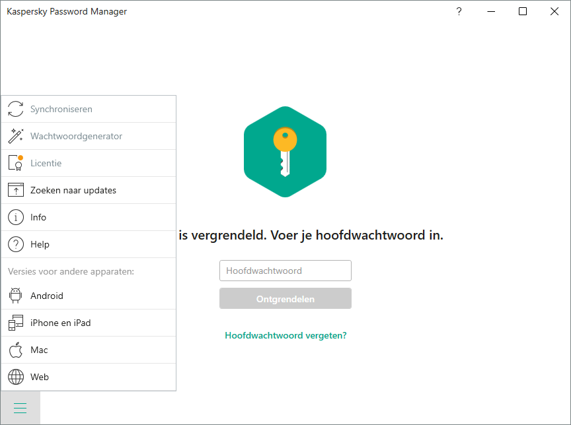571x425 pixels.
Task: Click the Synchroniseren sync arrows icon
Action: (x=16, y=109)
